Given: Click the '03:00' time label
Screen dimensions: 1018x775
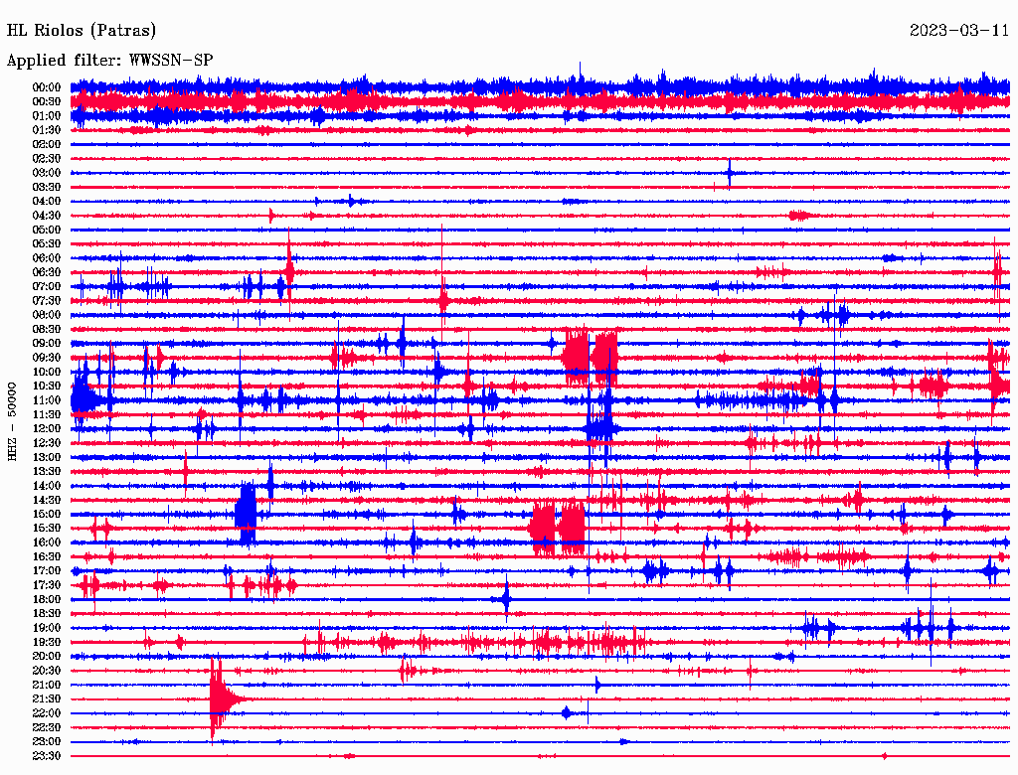Looking at the screenshot, I should click(x=47, y=173).
